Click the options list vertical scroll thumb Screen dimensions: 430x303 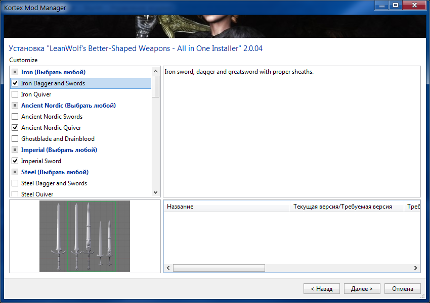(156, 86)
